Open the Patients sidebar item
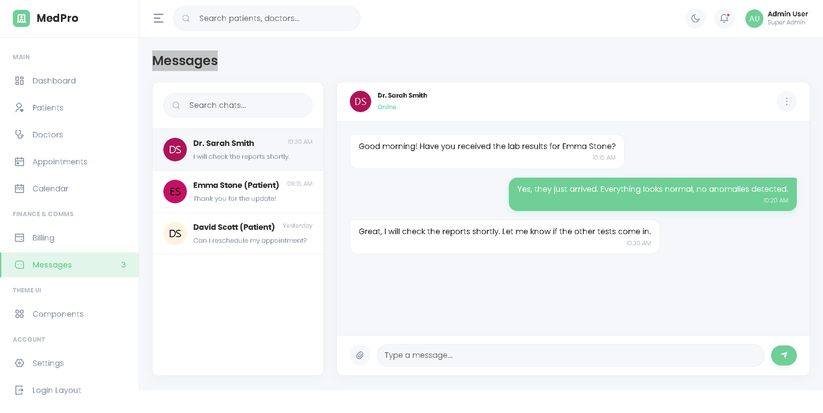 pos(48,108)
